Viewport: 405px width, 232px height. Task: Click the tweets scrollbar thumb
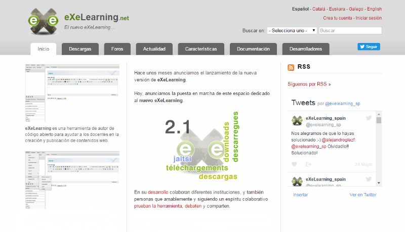(x=379, y=120)
